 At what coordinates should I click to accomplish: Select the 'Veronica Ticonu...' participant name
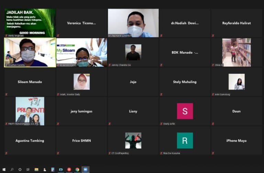pyautogui.click(x=81, y=23)
